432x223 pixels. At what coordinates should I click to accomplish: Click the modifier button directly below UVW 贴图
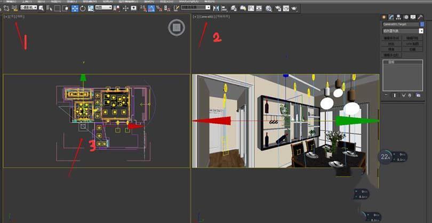point(412,49)
